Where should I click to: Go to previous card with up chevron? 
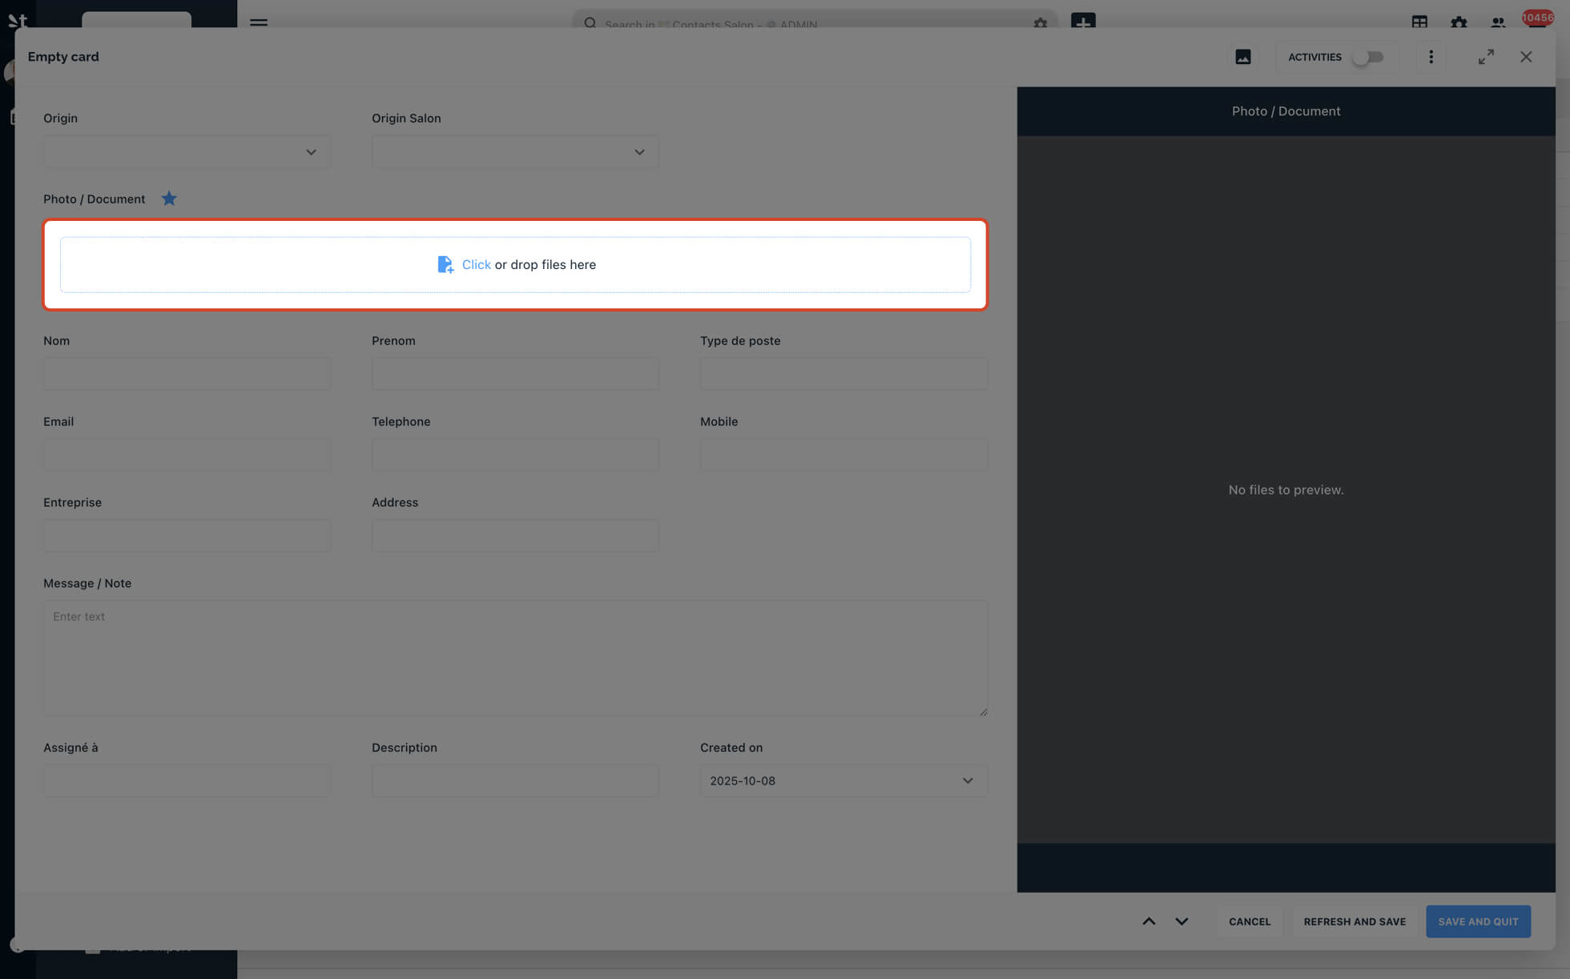point(1148,921)
